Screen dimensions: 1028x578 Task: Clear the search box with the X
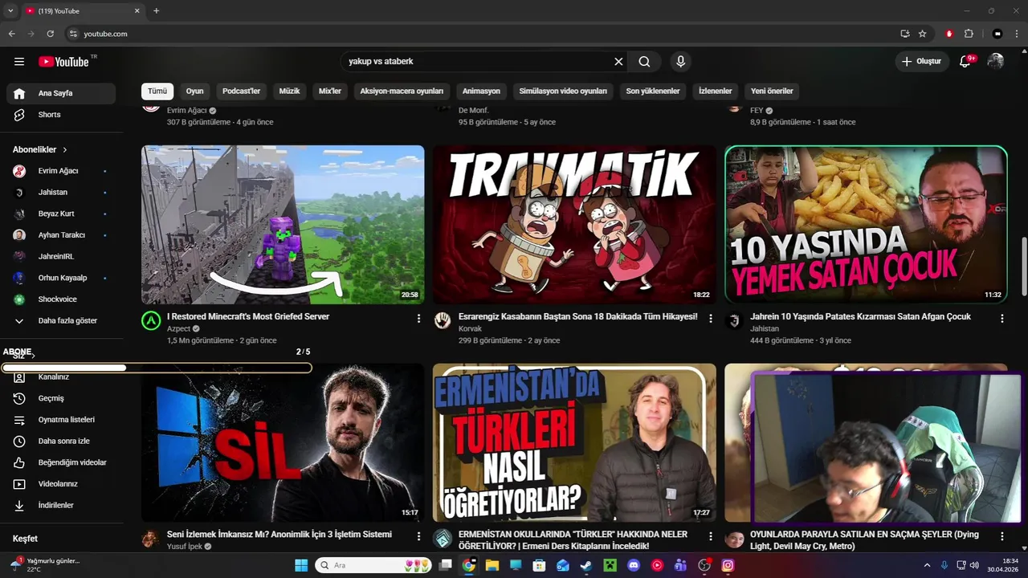(618, 62)
